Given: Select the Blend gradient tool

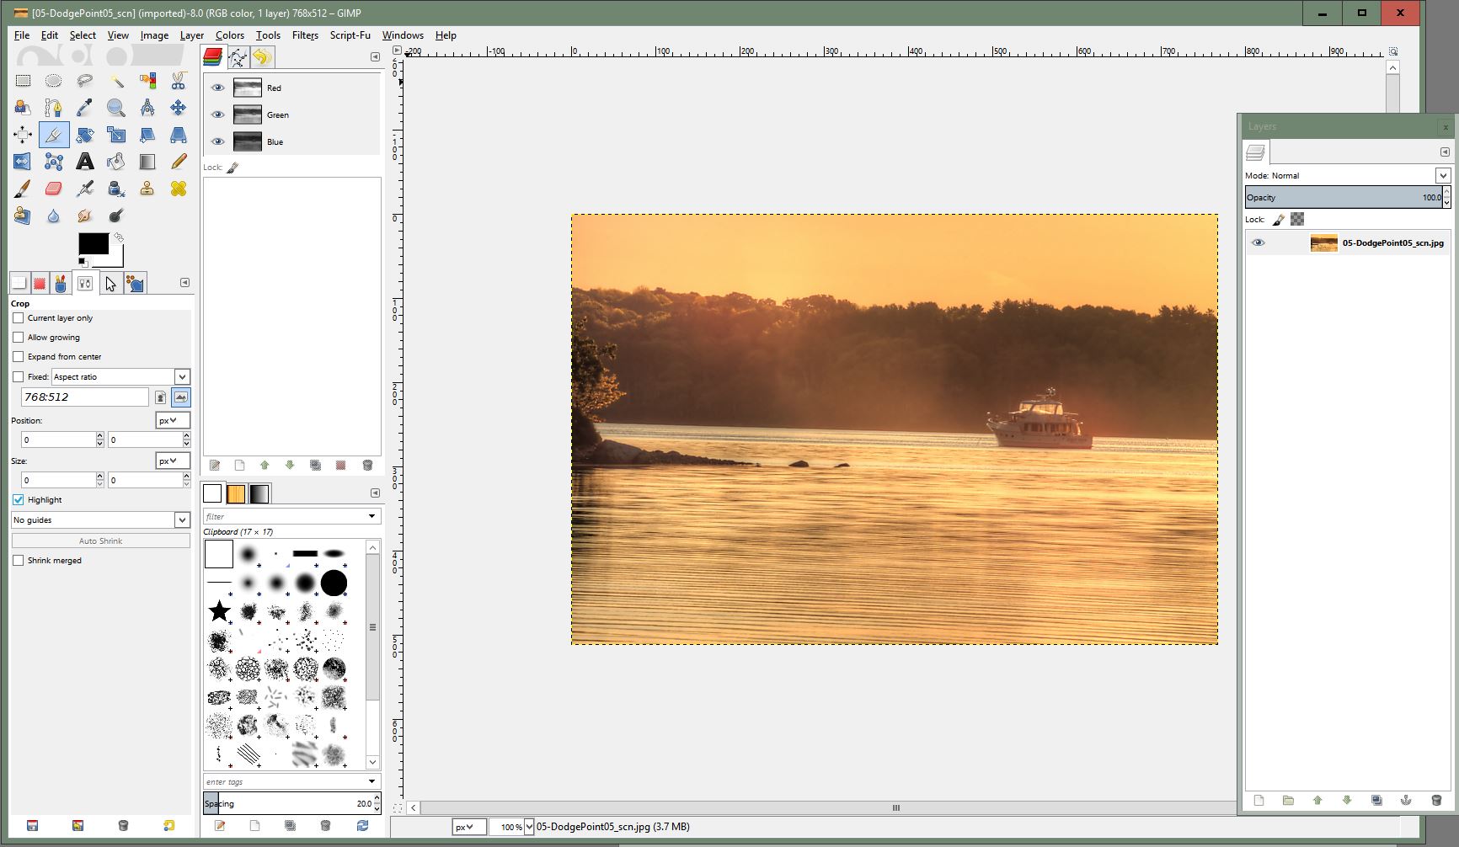Looking at the screenshot, I should (147, 162).
